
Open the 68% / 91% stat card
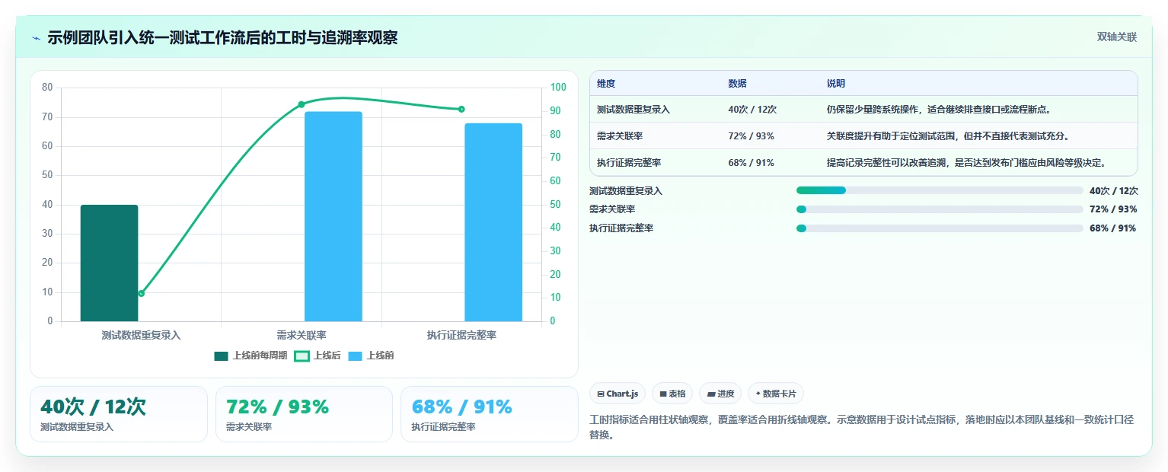click(490, 414)
